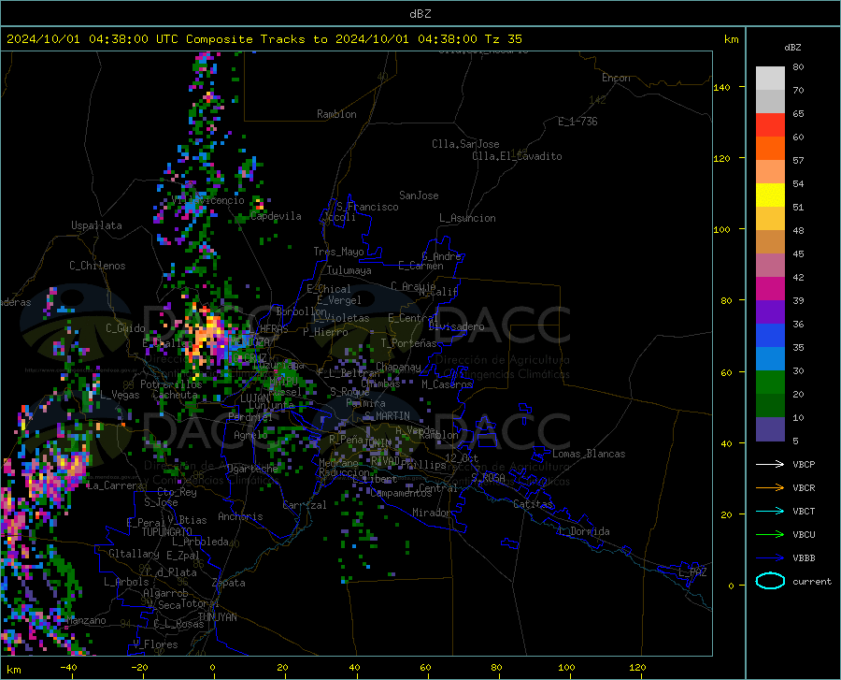The height and width of the screenshot is (680, 841).
Task: Click the small yellow-red echo near Capdevila
Action: point(260,203)
